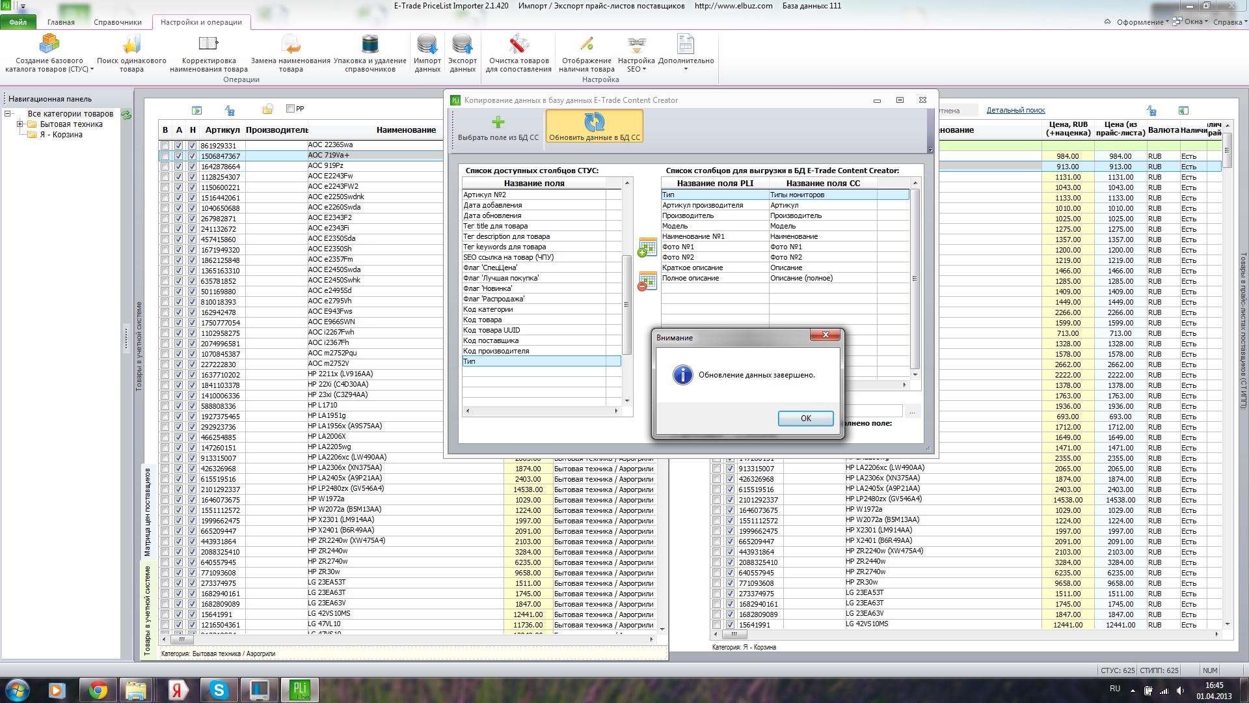Screen dimensions: 1249x703
Task: Open the vertical СТИПП supplier price-list tab
Action: (1243, 331)
